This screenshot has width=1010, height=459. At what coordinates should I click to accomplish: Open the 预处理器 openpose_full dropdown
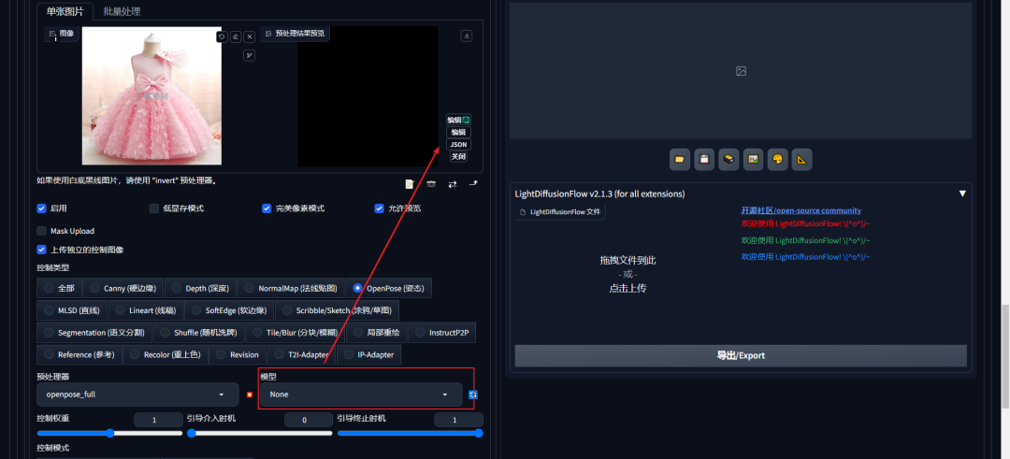[137, 394]
